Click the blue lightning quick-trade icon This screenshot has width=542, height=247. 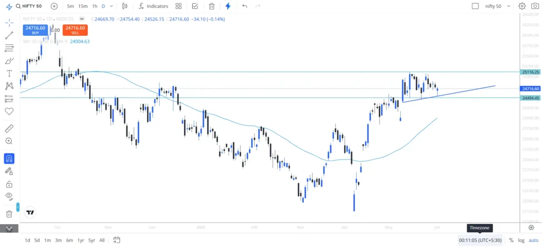pos(228,6)
